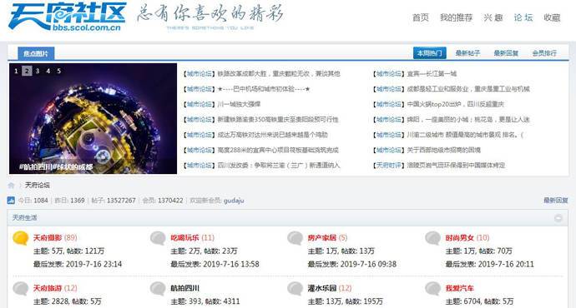Go to 我的推荐 in the navigation
576x308 pixels.
[457, 17]
